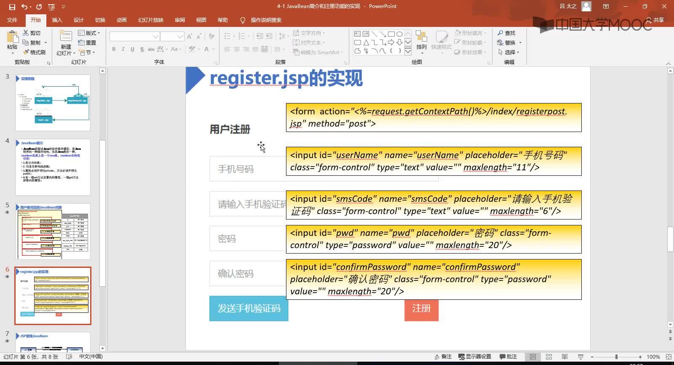Customize Quick Access Toolbar dropdown arrow

[x=63, y=7]
